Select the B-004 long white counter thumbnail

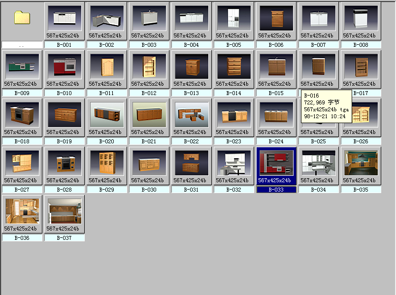[x=192, y=18]
